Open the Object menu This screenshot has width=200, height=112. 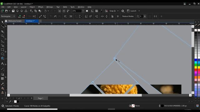click(32, 7)
